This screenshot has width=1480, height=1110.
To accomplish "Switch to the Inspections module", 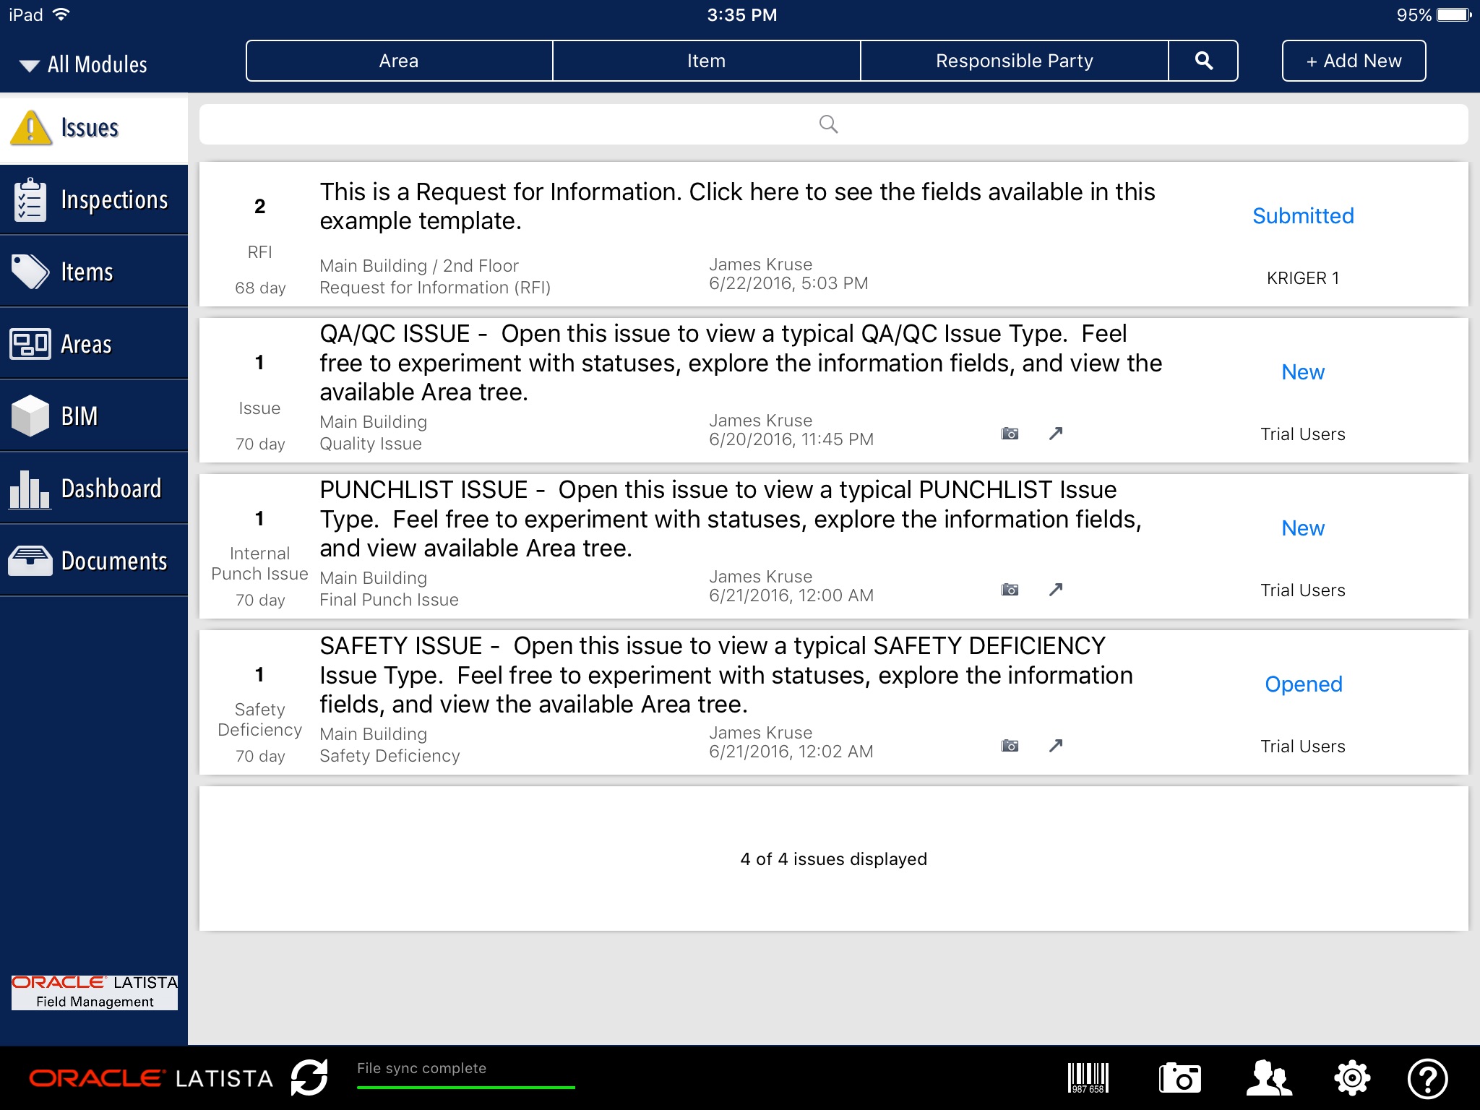I will [94, 199].
